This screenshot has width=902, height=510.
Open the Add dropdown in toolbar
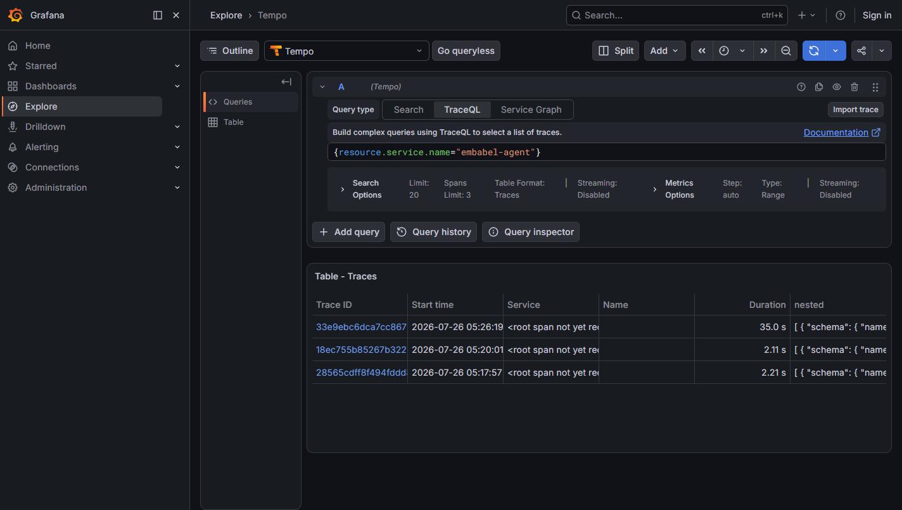[664, 51]
